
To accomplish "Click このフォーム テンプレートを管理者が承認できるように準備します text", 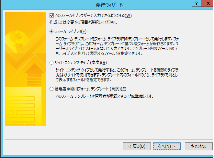I will 105,96.
